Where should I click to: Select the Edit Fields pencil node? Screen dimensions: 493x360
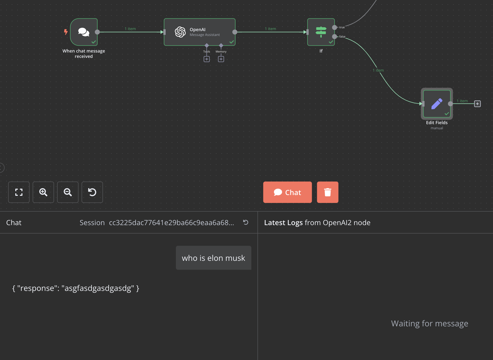[437, 104]
